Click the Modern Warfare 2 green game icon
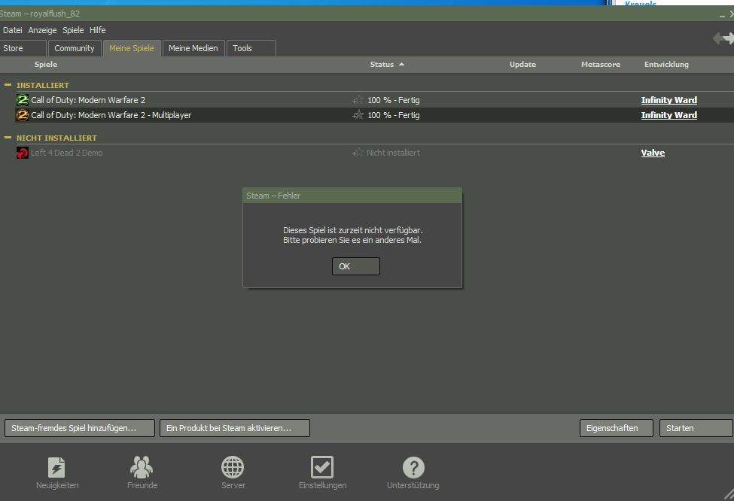Image resolution: width=734 pixels, height=501 pixels. click(23, 99)
